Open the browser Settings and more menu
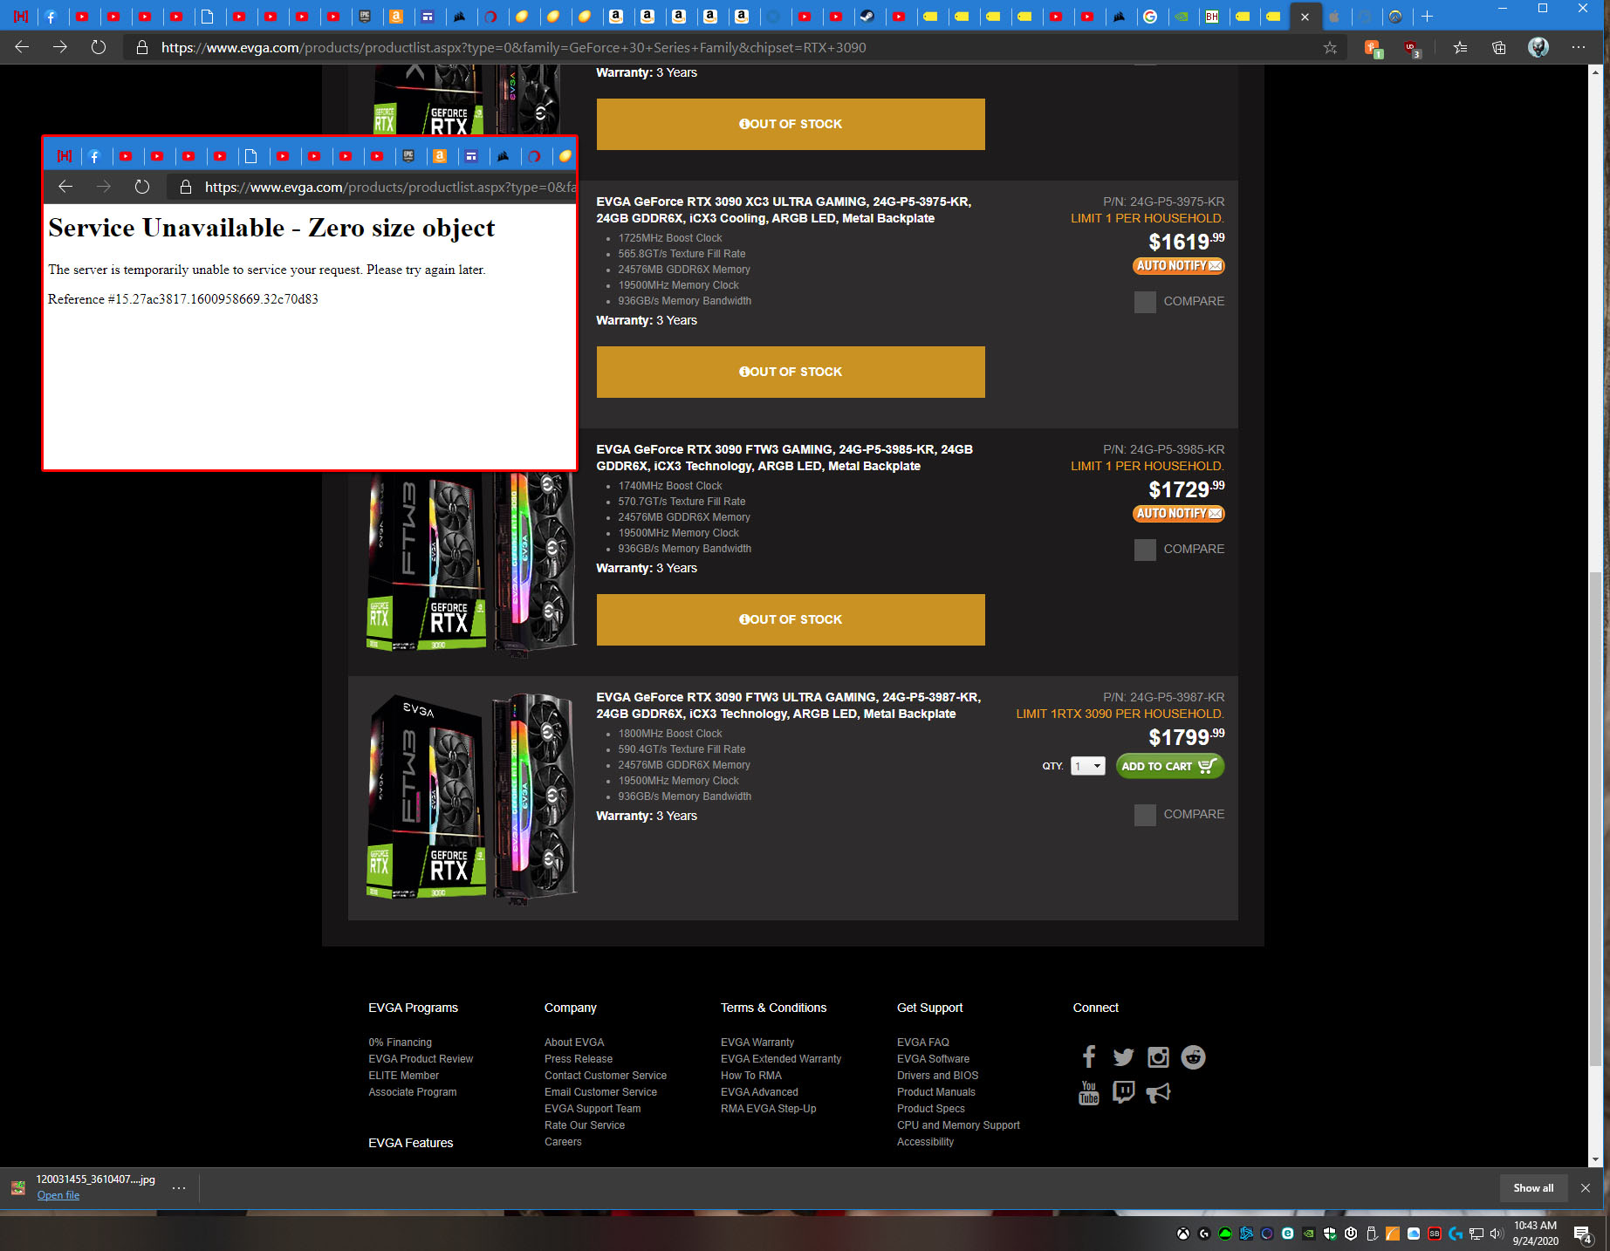Image resolution: width=1610 pixels, height=1251 pixels. click(1578, 48)
